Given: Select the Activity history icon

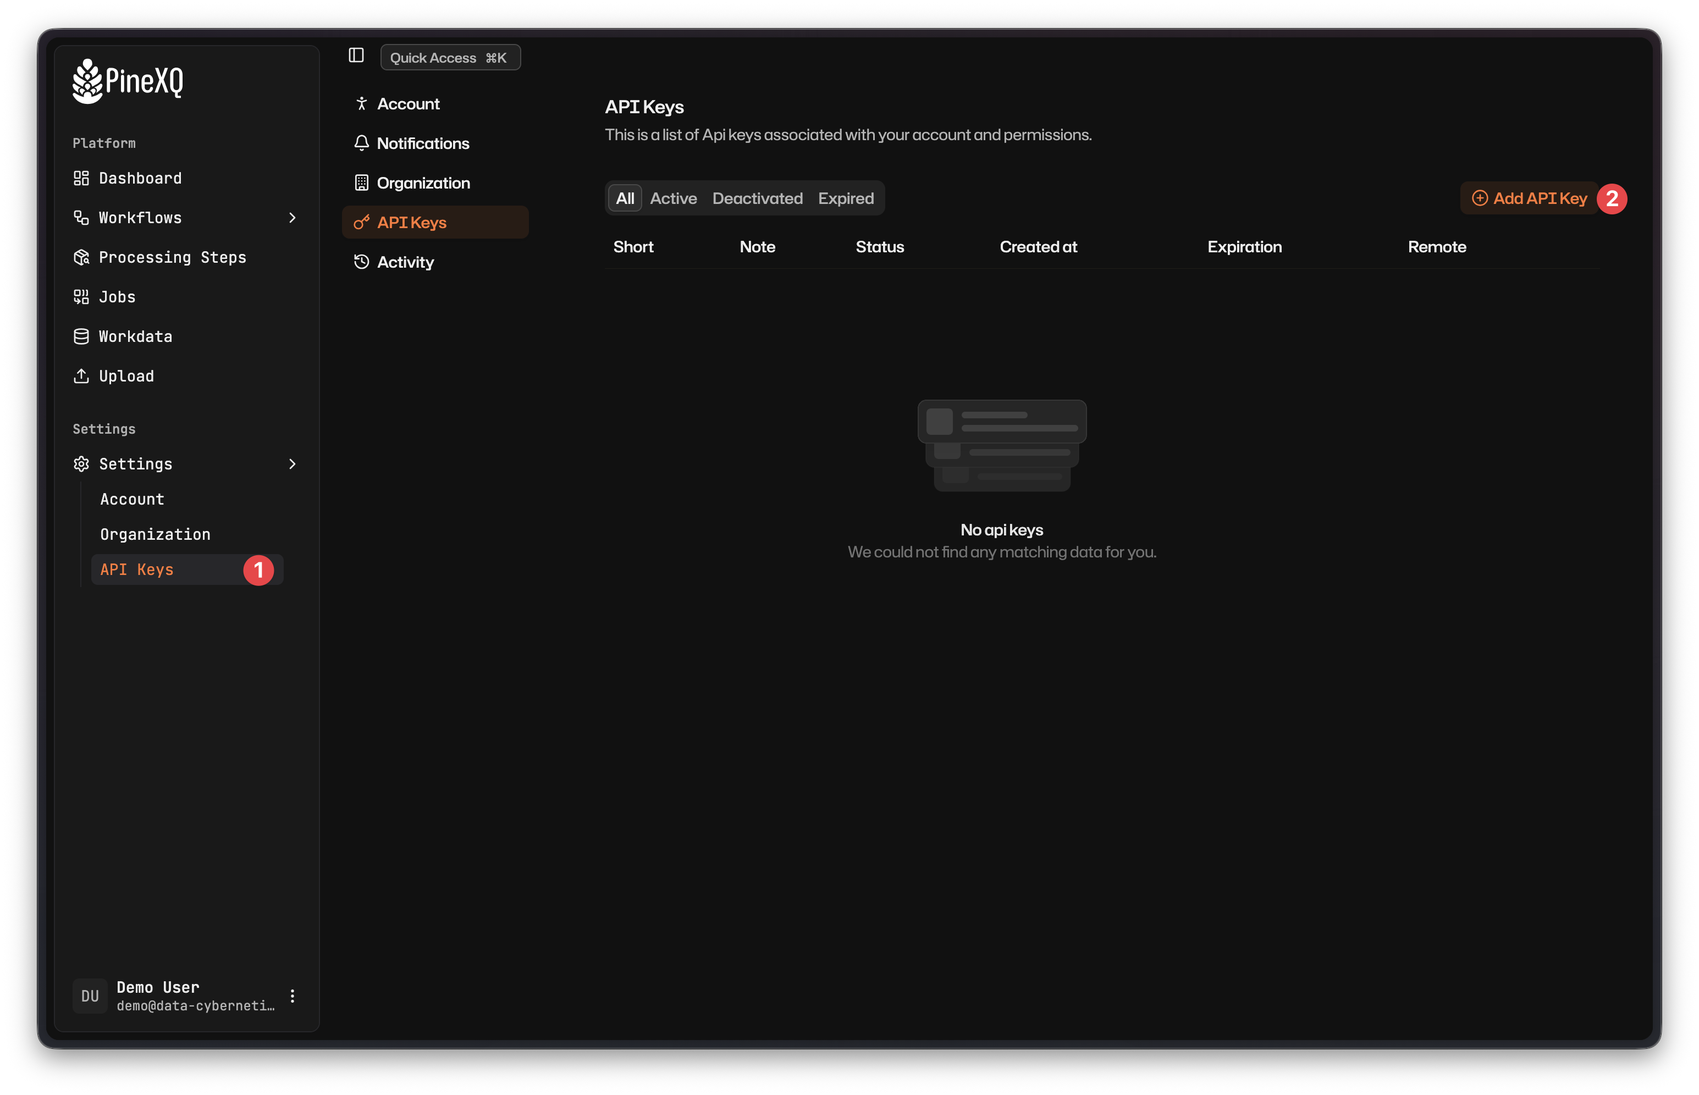Looking at the screenshot, I should pos(362,262).
